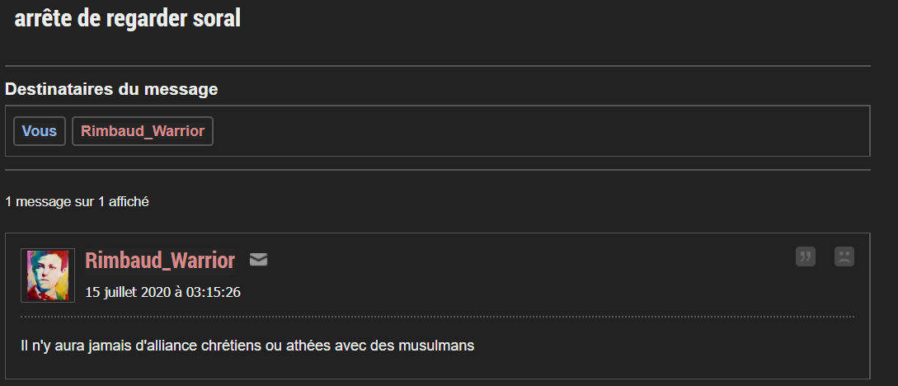Click empty space inside the recipients box
Viewport: 898px width, 386px height.
click(x=536, y=131)
